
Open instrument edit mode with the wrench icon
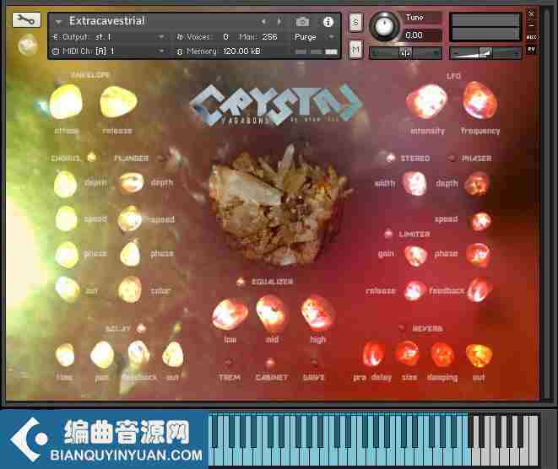(x=26, y=20)
